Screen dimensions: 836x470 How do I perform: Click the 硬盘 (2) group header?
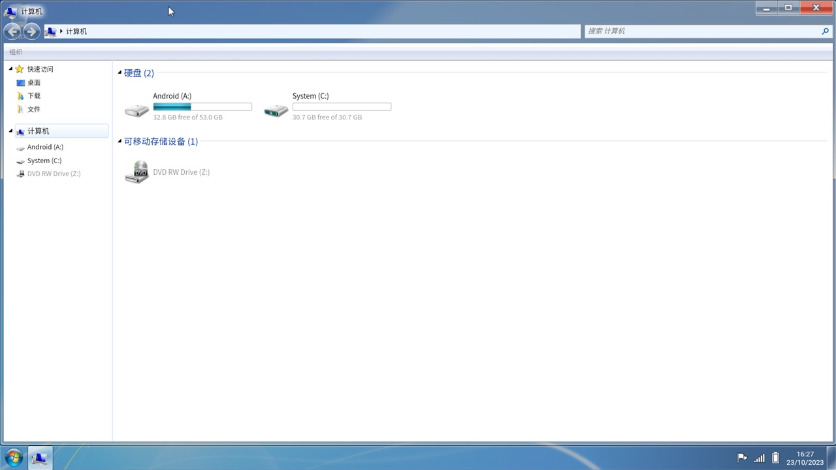[x=139, y=73]
